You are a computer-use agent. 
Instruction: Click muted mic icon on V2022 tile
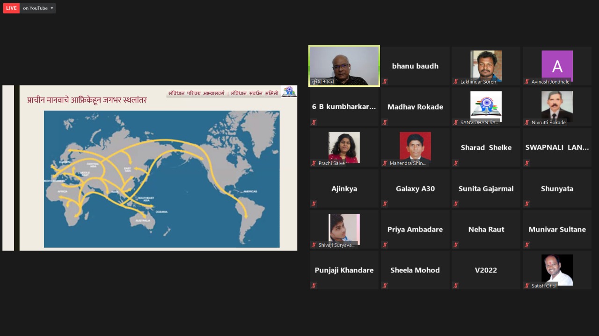(x=456, y=286)
